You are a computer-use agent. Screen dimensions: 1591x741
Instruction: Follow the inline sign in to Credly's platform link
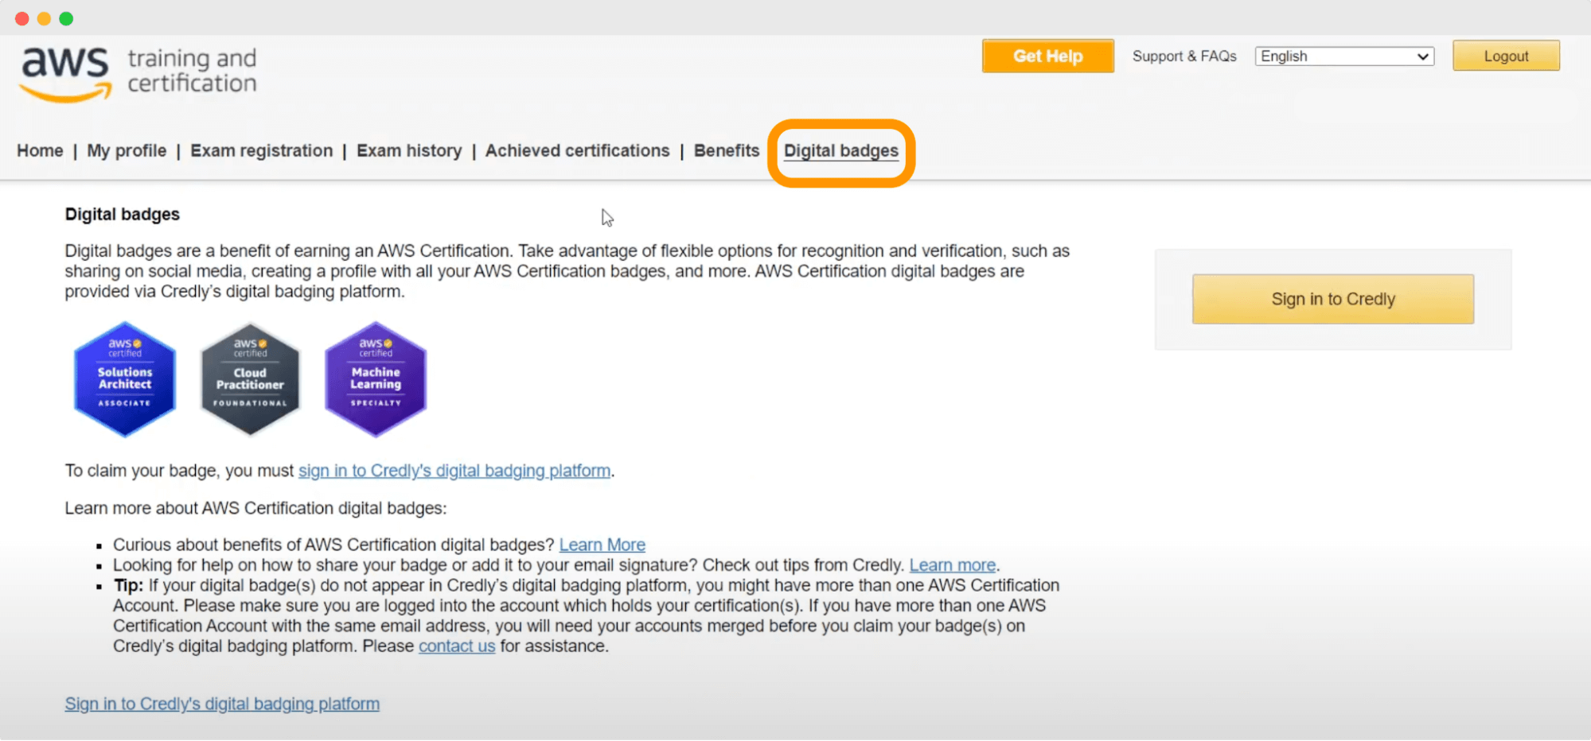tap(454, 471)
